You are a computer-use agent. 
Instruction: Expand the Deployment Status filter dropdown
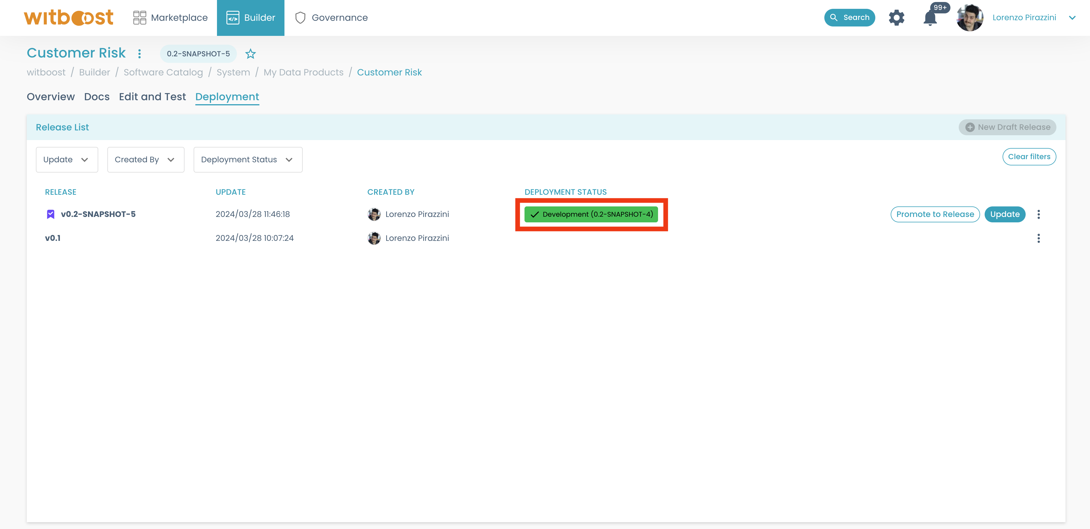click(247, 159)
